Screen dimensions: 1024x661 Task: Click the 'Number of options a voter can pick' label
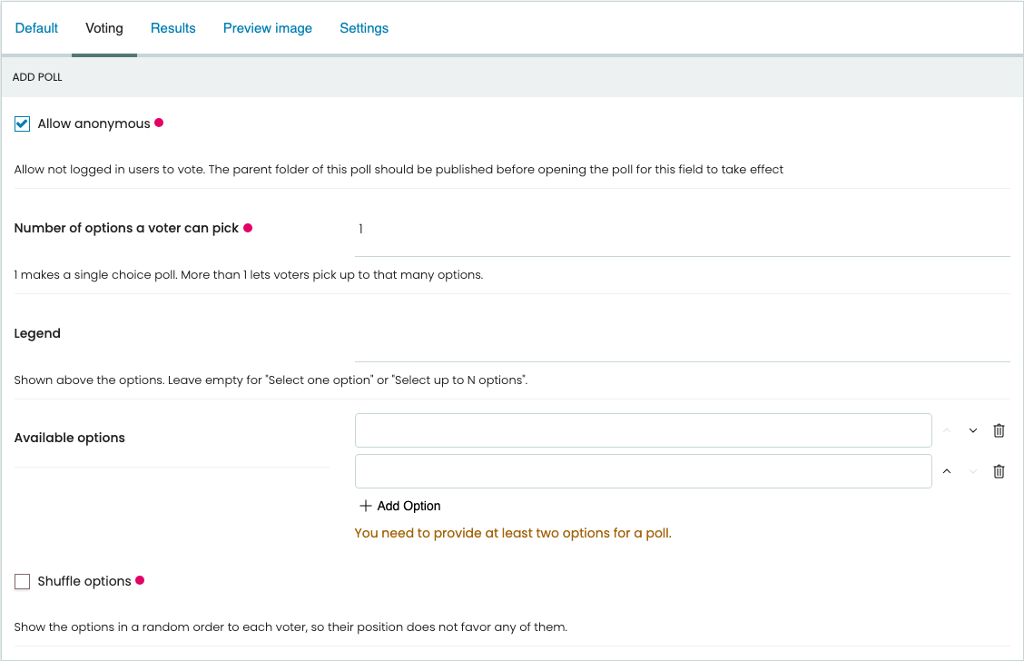(x=126, y=228)
